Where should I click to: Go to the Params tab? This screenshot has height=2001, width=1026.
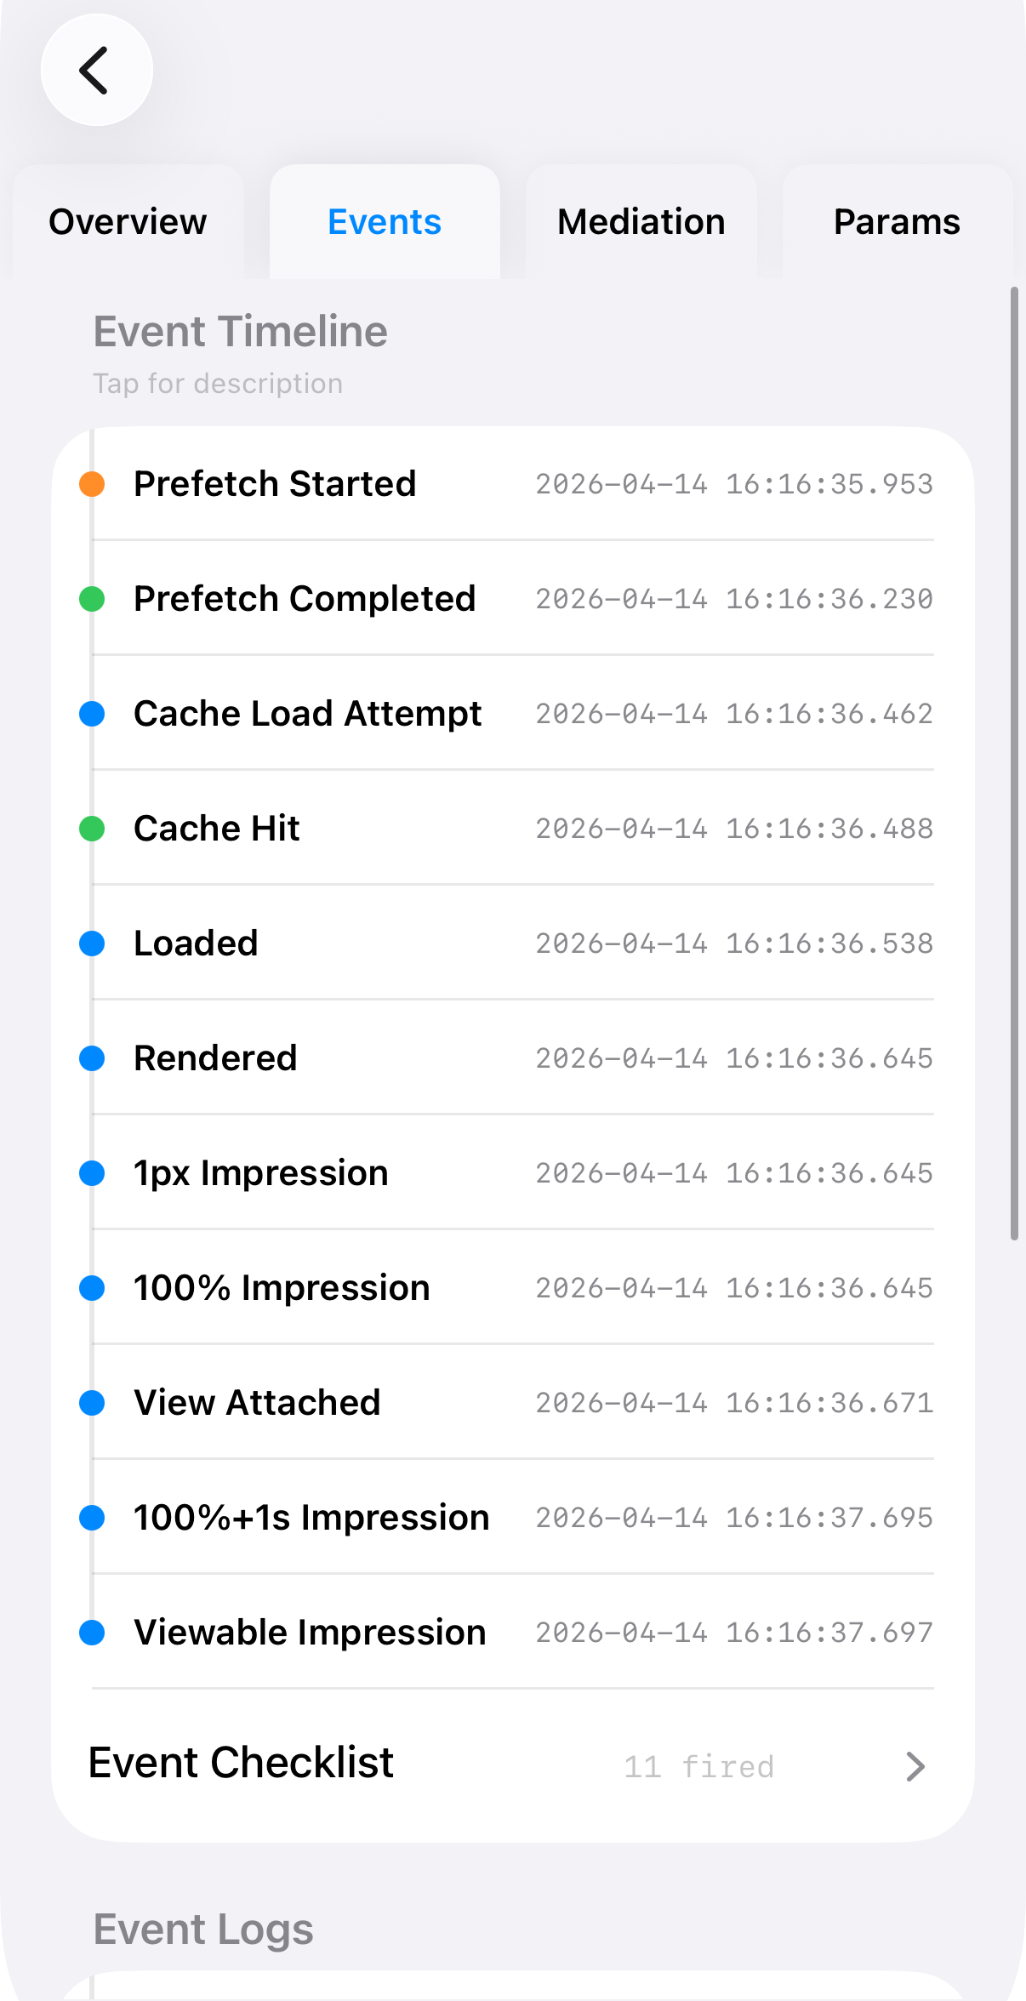(x=897, y=222)
